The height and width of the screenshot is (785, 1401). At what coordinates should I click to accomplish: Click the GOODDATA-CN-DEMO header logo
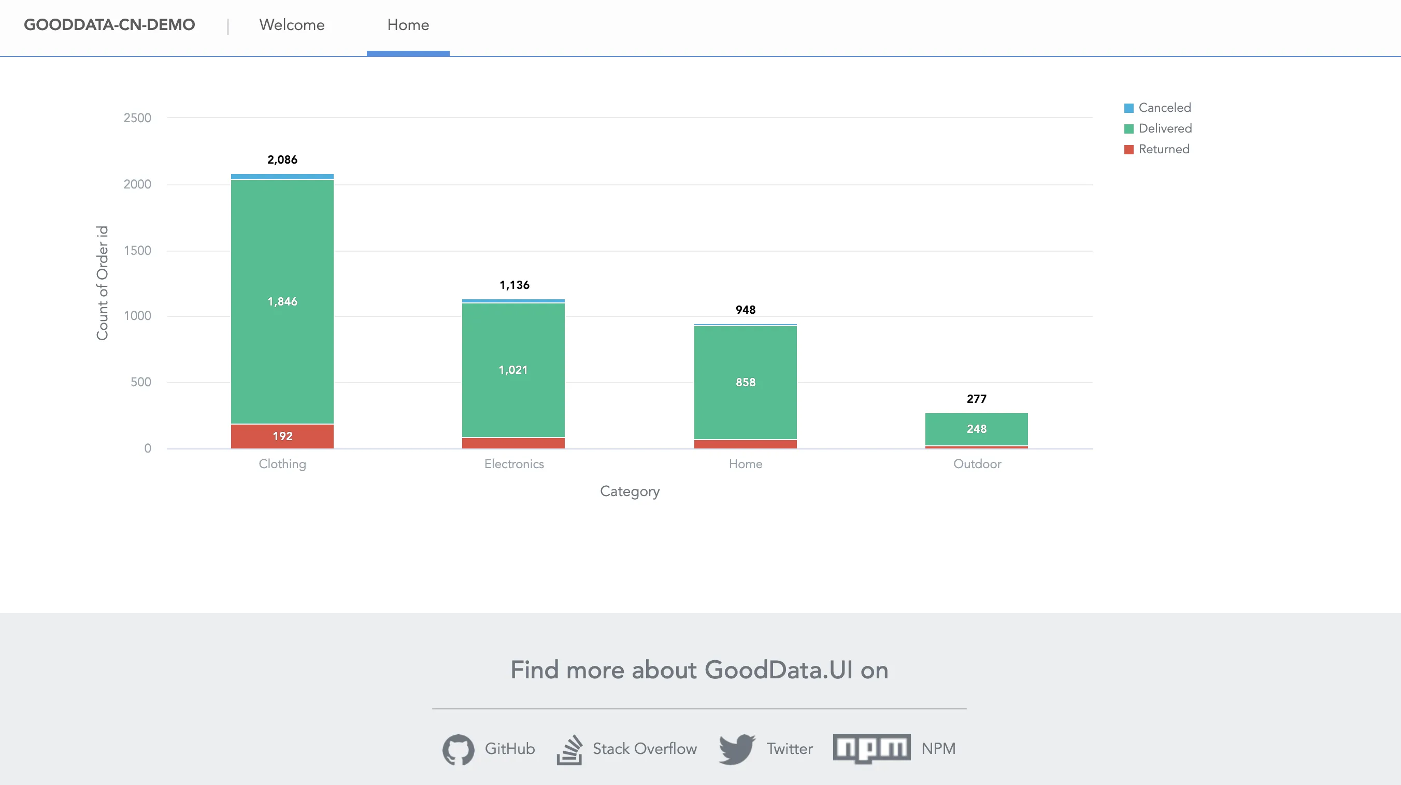click(110, 26)
